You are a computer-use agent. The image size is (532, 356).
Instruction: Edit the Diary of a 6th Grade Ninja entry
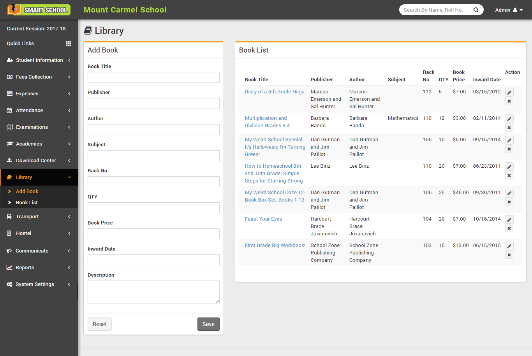(509, 92)
